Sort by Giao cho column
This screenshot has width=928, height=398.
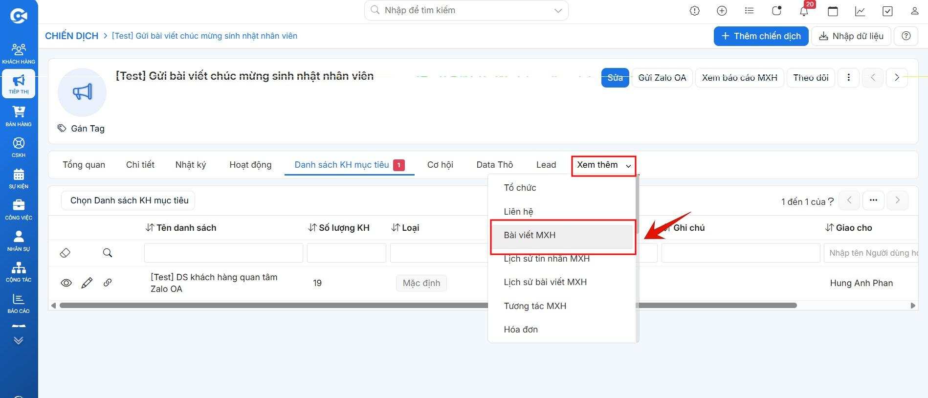pyautogui.click(x=849, y=228)
